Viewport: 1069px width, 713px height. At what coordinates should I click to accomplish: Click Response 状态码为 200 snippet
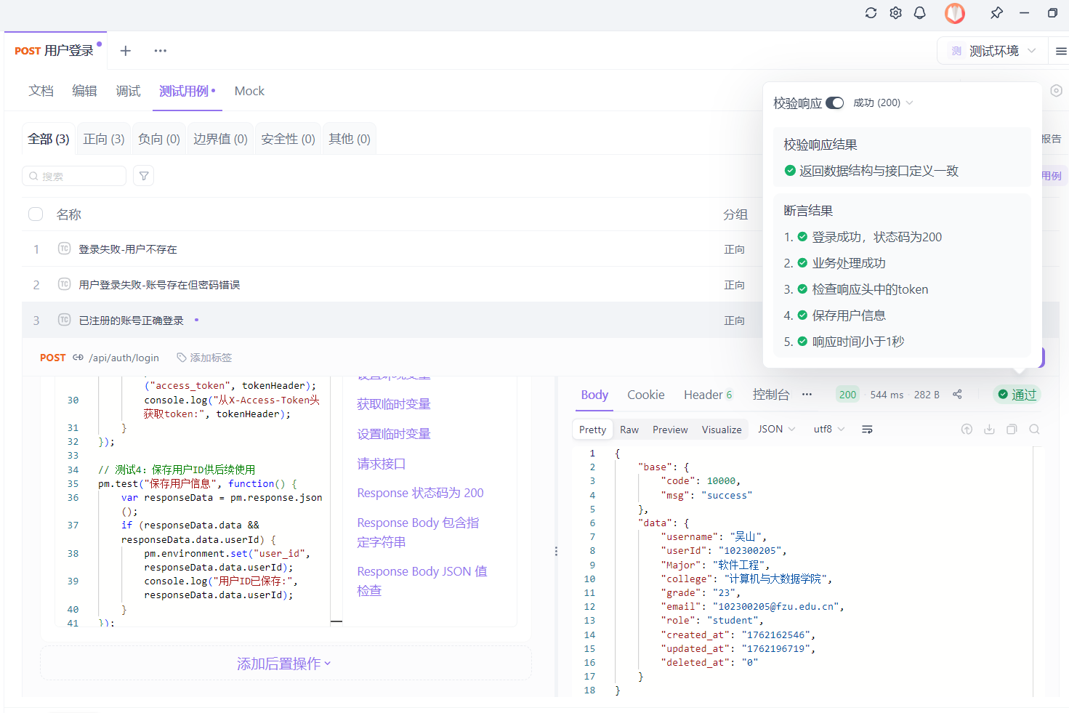420,493
